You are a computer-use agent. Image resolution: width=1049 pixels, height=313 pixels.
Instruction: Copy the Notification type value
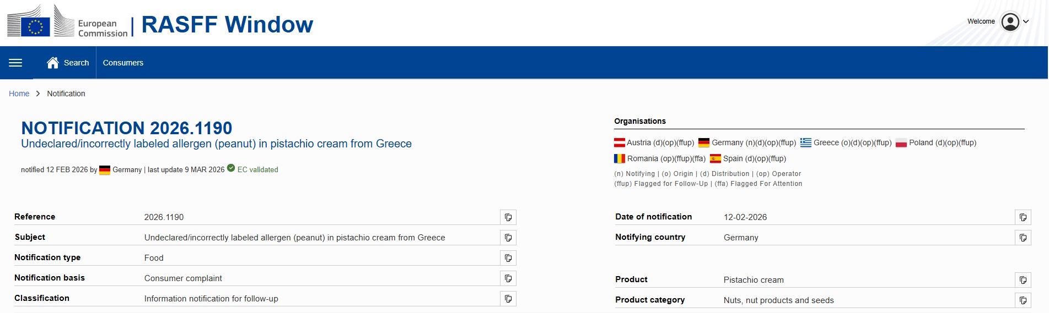(x=508, y=258)
